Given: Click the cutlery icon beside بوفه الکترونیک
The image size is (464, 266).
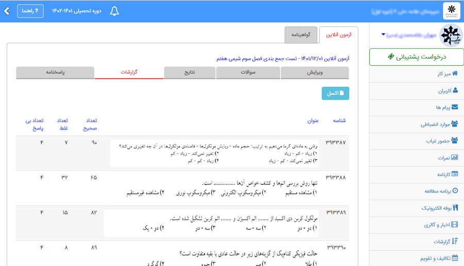Looking at the screenshot, I should (x=455, y=207).
